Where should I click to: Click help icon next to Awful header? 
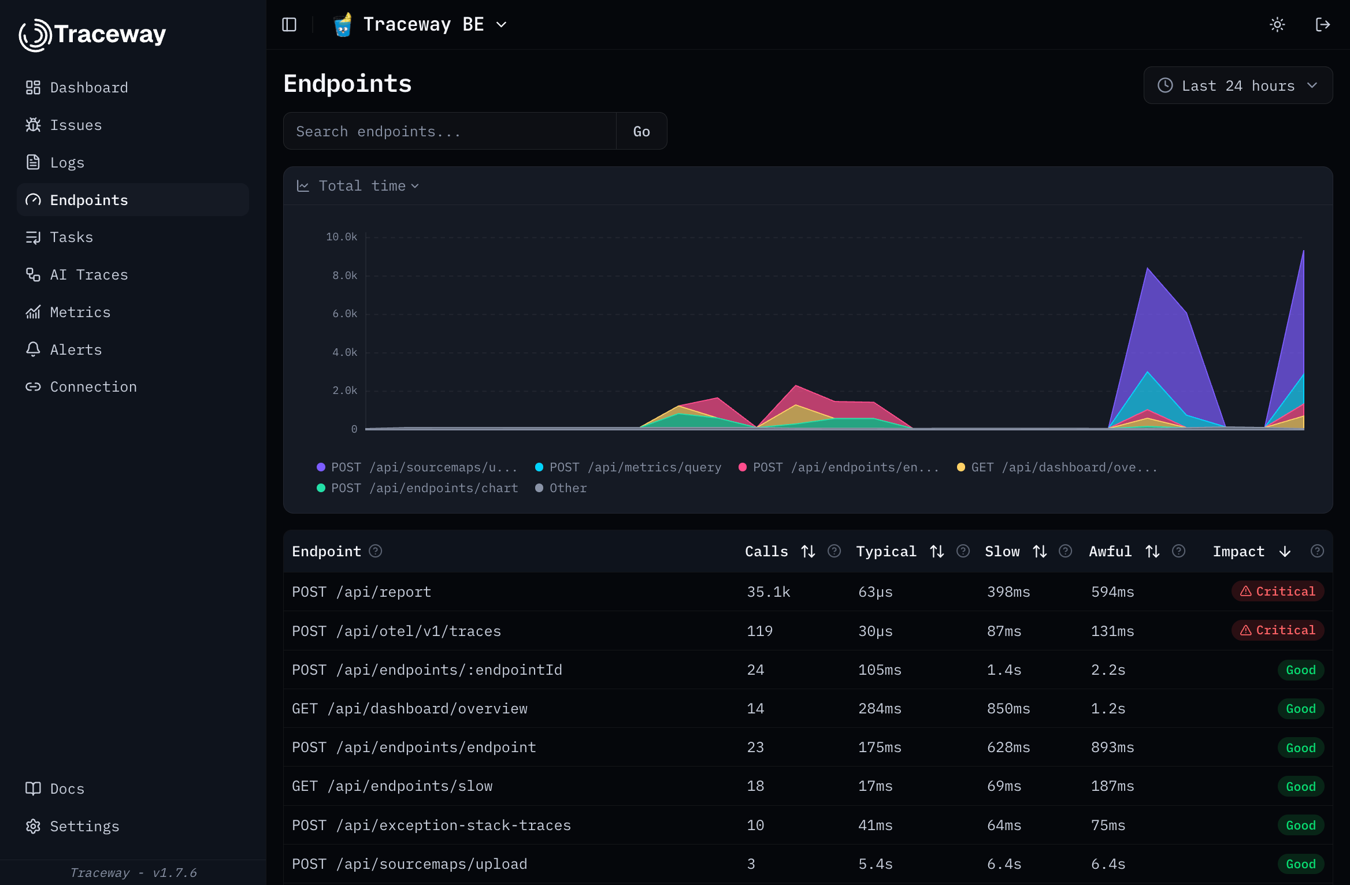point(1178,551)
